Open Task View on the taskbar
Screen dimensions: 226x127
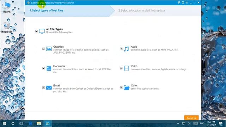[21, 123]
